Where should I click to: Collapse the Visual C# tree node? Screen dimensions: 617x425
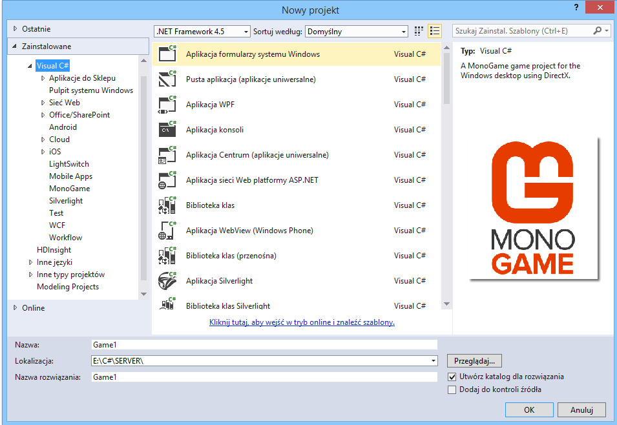pos(30,66)
